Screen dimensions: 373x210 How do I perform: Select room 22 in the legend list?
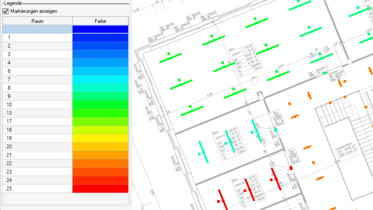click(x=37, y=163)
